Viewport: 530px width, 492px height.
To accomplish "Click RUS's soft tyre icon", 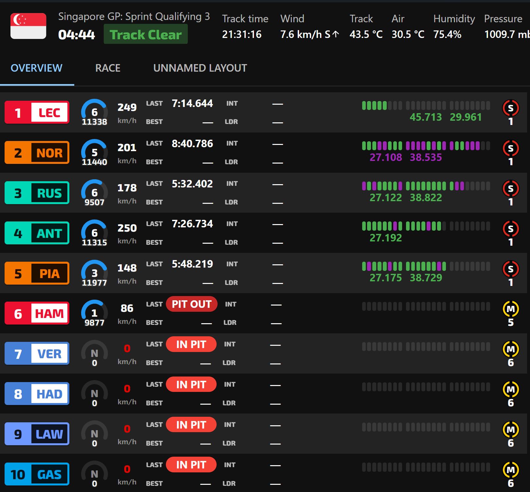I will (x=511, y=188).
